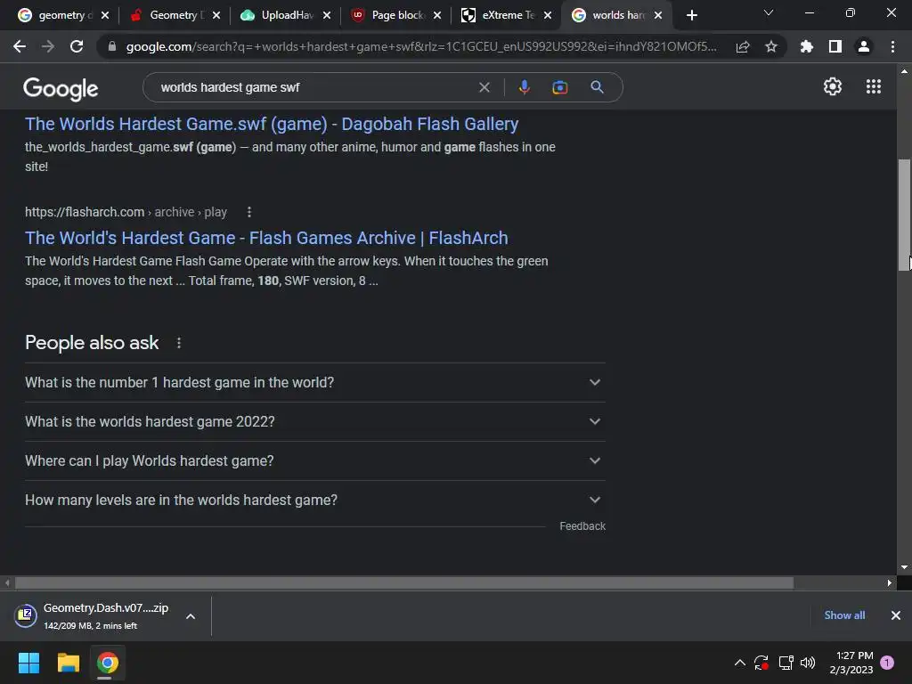Go to Google home via logo
Screen dimensions: 912x684
coord(61,88)
